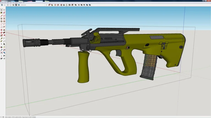Activate the Eraser tool

(4, 13)
